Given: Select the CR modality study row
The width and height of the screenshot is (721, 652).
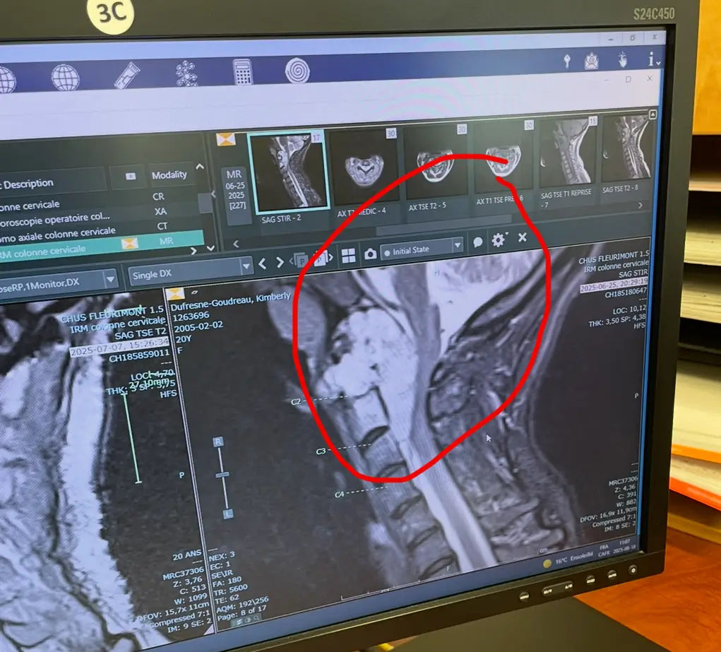Looking at the screenshot, I should coord(99,201).
